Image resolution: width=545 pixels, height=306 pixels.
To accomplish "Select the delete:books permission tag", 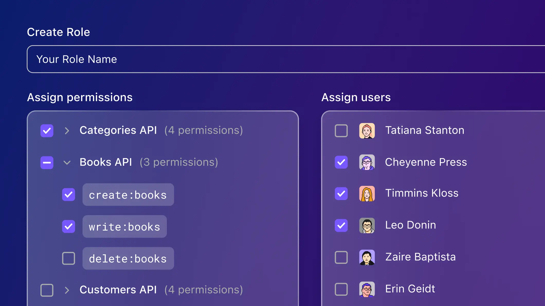I will (128, 258).
